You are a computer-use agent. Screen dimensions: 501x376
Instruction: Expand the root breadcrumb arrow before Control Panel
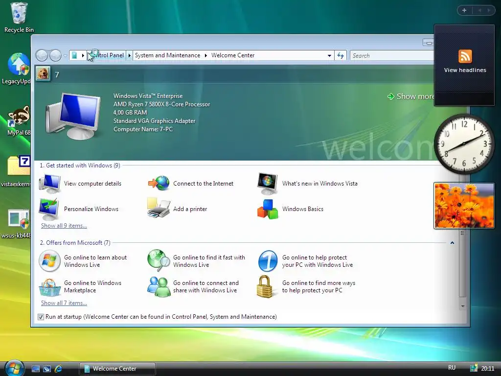click(x=83, y=55)
